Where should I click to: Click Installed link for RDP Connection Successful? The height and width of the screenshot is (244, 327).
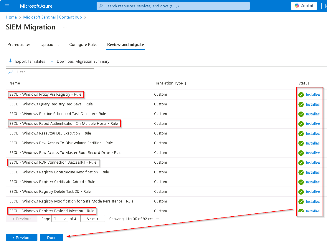tap(313, 163)
